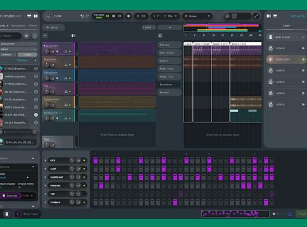Click the add section plus button
This screenshot has height=227, width=307.
(170, 28)
